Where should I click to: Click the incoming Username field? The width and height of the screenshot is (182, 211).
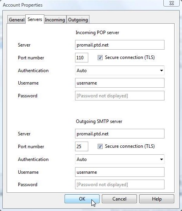[120, 83]
